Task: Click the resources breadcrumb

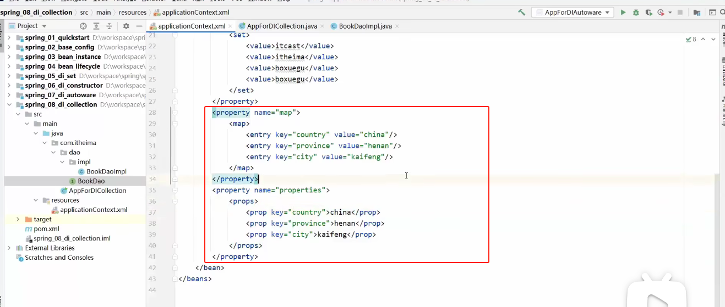Action: 133,12
